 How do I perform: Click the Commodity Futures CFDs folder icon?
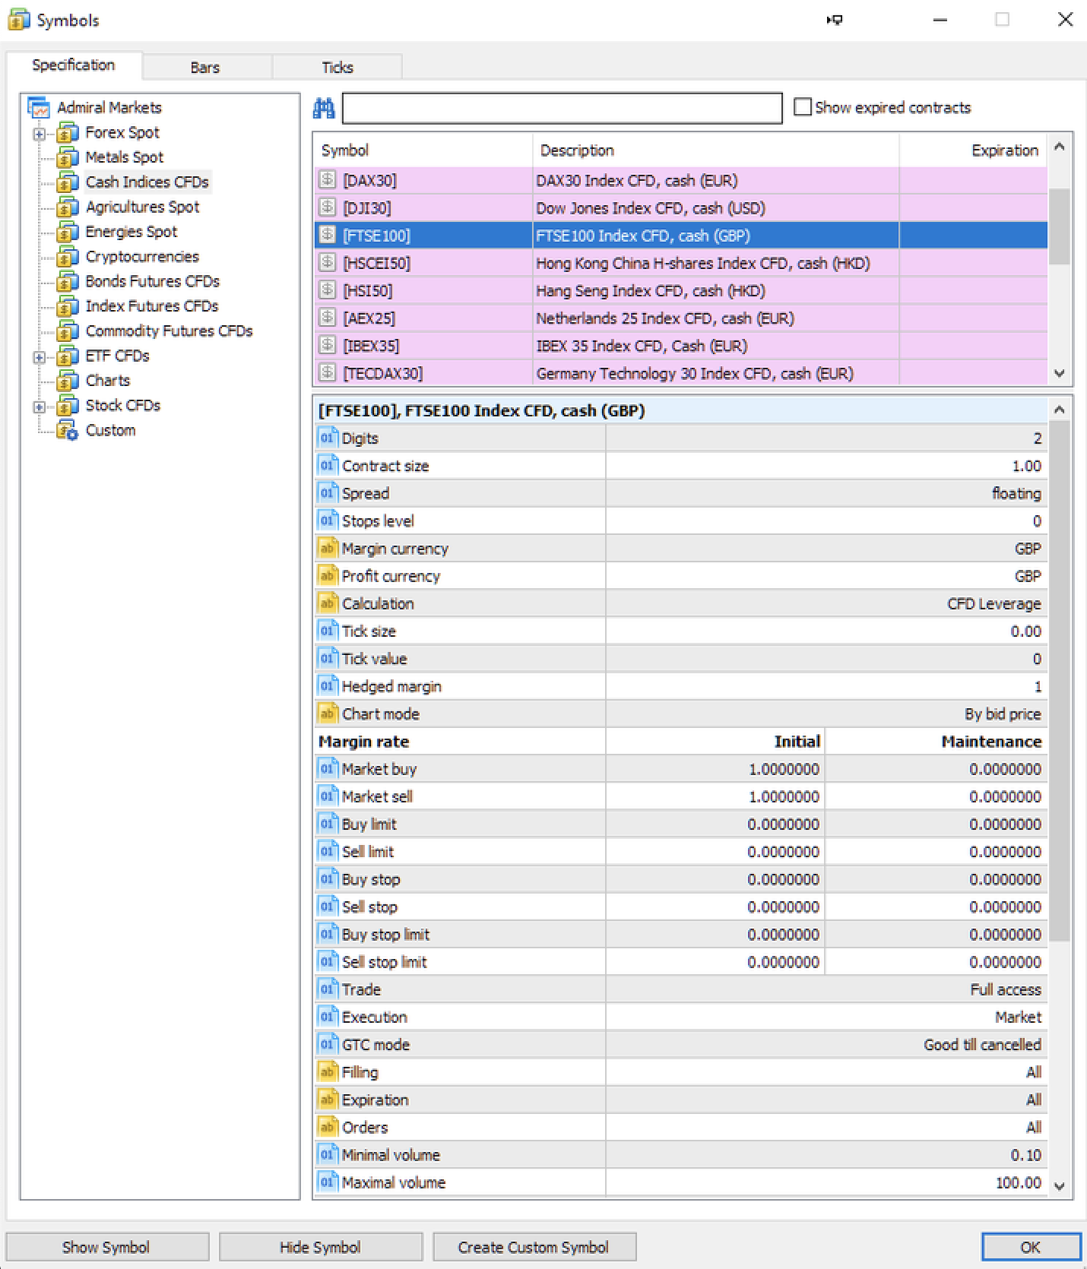[68, 332]
